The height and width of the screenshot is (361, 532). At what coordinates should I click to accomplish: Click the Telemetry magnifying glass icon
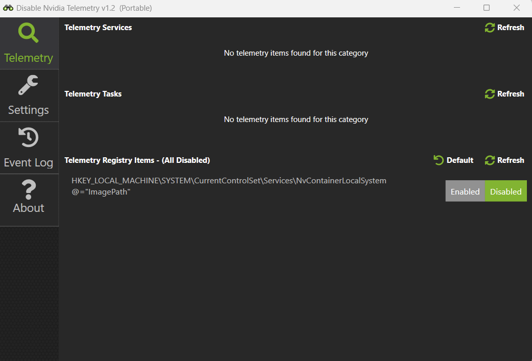28,33
